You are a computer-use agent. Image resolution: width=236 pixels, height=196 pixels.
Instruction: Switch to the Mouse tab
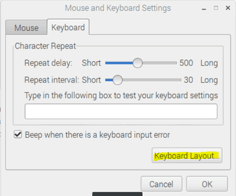(x=26, y=28)
